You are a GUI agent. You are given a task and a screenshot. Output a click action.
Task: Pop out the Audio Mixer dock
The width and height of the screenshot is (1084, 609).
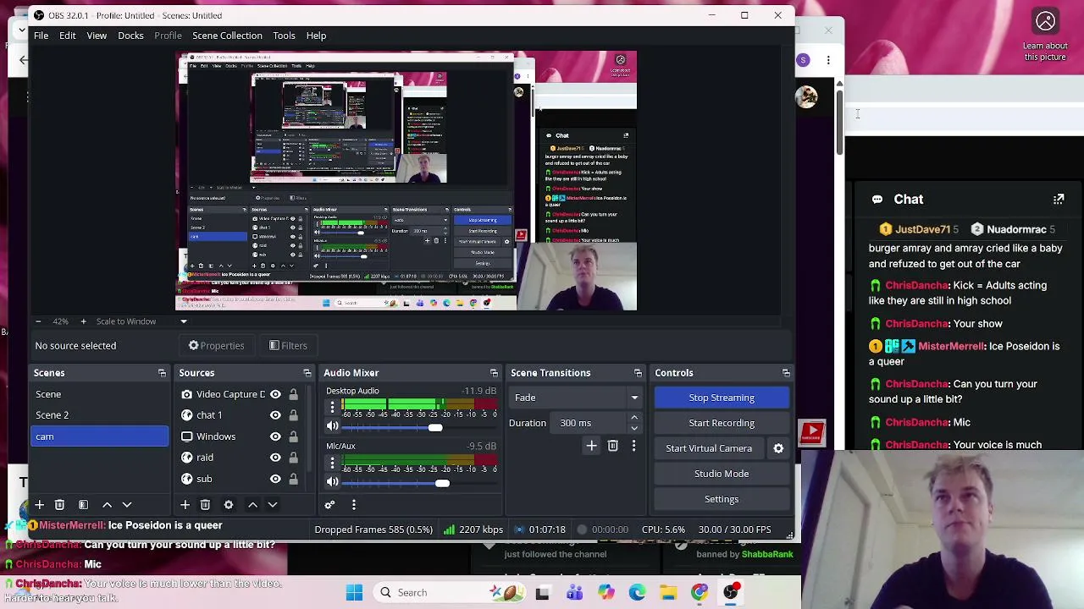tap(494, 373)
